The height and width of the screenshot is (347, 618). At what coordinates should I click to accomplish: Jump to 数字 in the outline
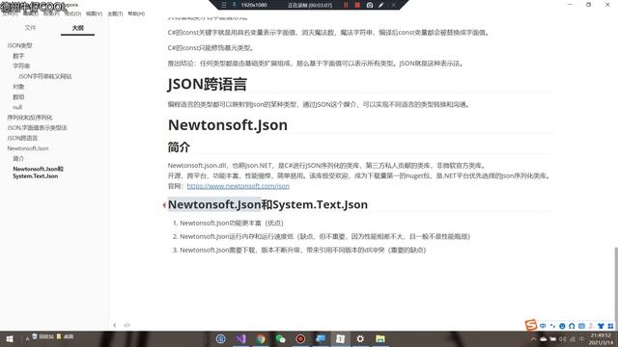[18, 56]
